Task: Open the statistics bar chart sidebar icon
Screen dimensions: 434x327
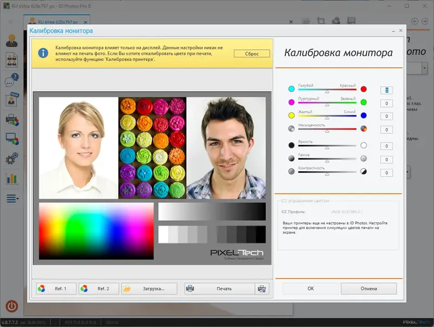Action: click(x=11, y=179)
